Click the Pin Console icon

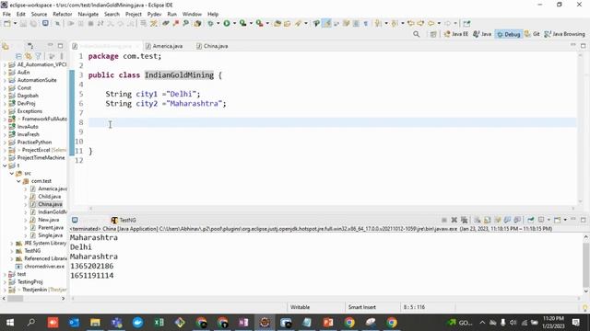coord(531,220)
